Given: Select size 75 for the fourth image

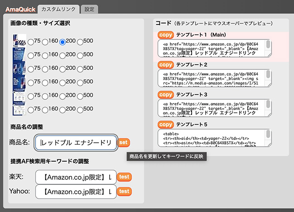Looking at the screenshot, I should tap(31, 83).
